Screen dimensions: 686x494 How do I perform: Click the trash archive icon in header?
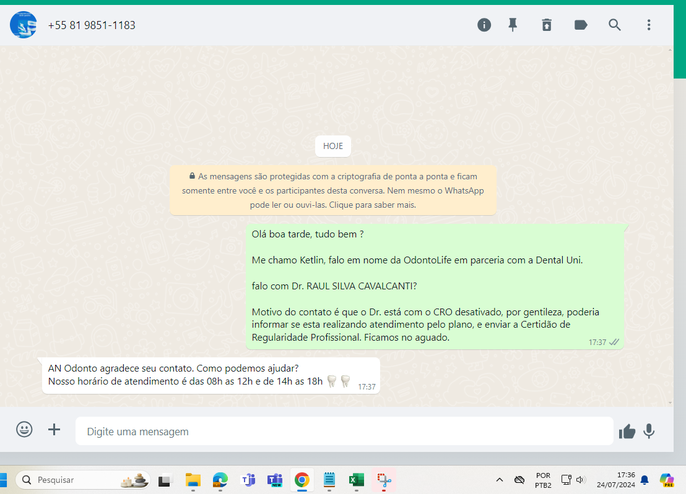(547, 25)
